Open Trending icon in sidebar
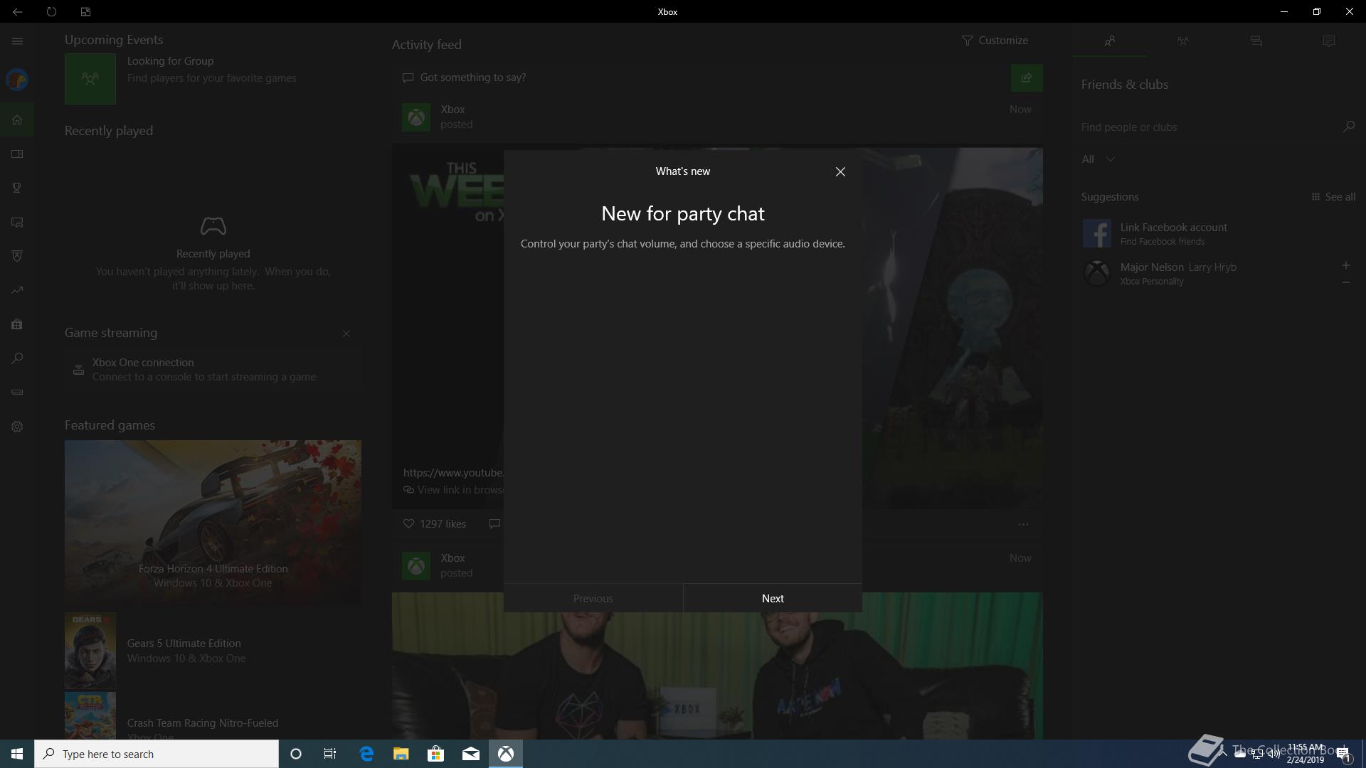1366x768 pixels. coord(17,290)
